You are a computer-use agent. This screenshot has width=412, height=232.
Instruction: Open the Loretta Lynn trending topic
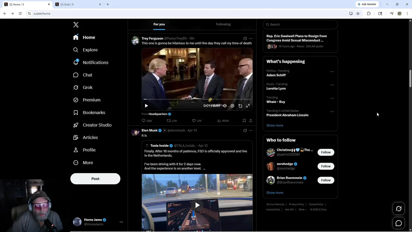pos(276,89)
